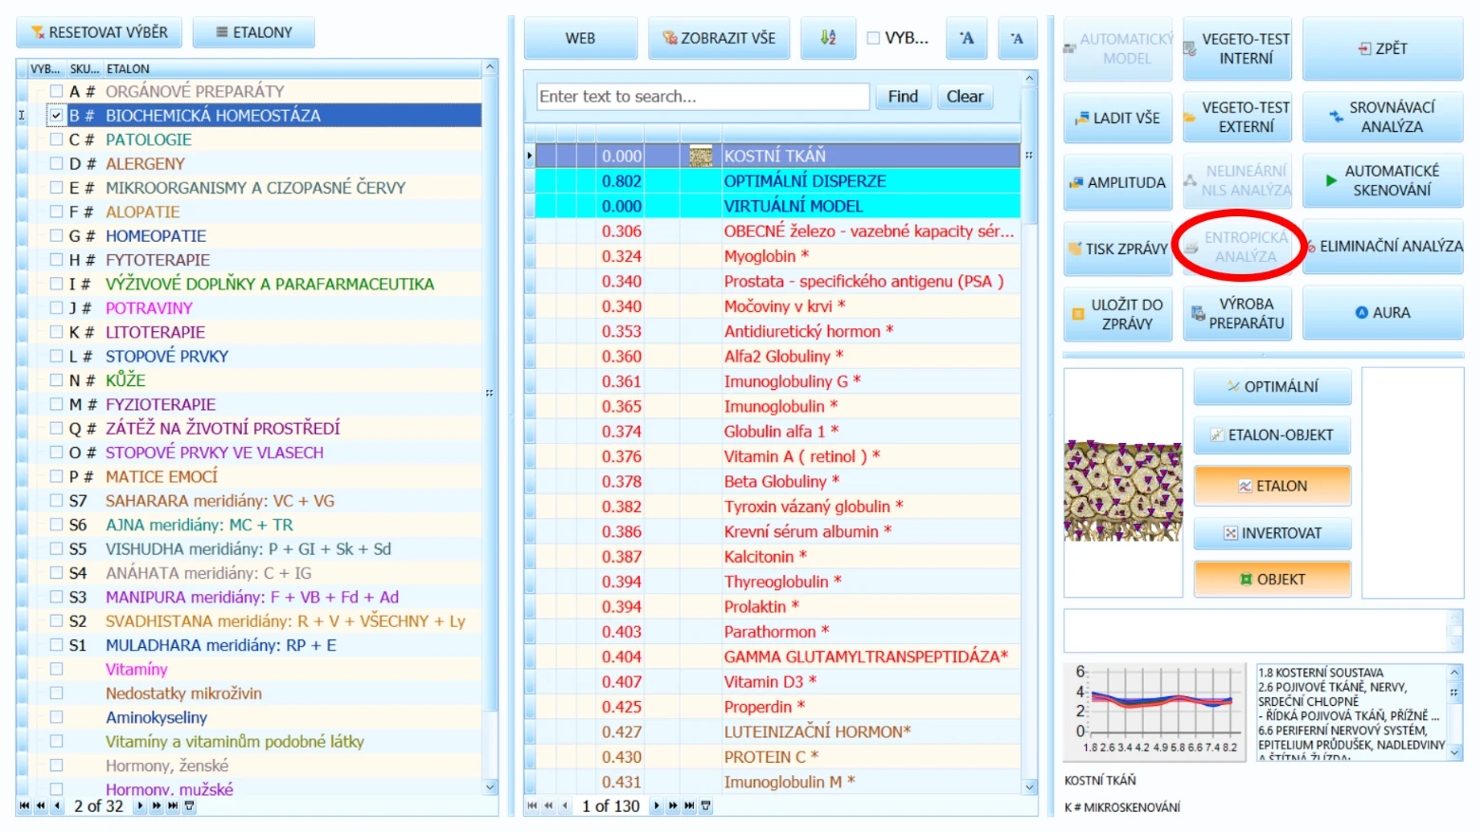Image resolution: width=1480 pixels, height=832 pixels.
Task: Click the tissue icon in the KOSTNÍ TKÁŇ row
Action: [x=701, y=156]
